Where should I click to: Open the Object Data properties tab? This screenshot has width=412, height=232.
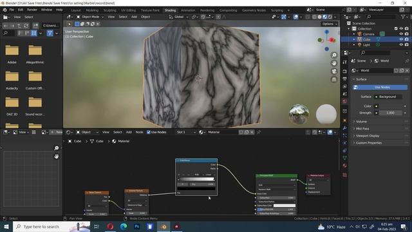pos(345,158)
